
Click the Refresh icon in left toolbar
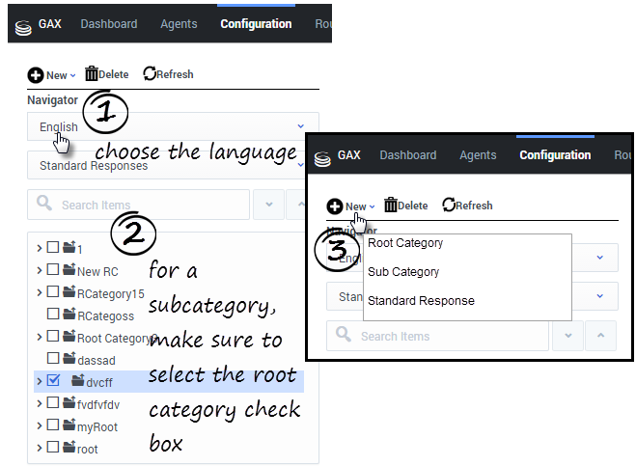click(150, 74)
